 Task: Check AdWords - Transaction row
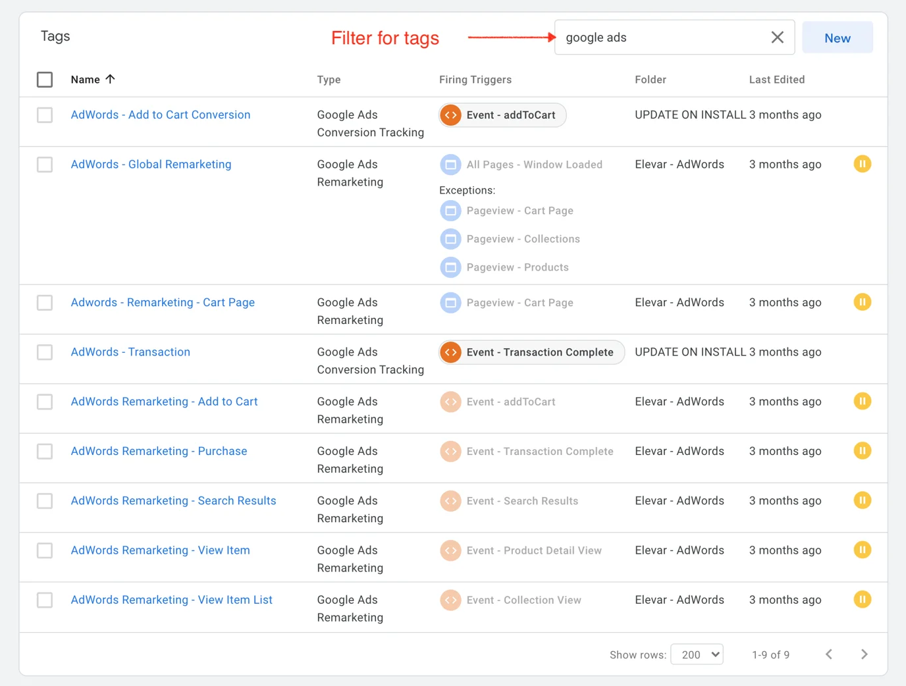[45, 352]
